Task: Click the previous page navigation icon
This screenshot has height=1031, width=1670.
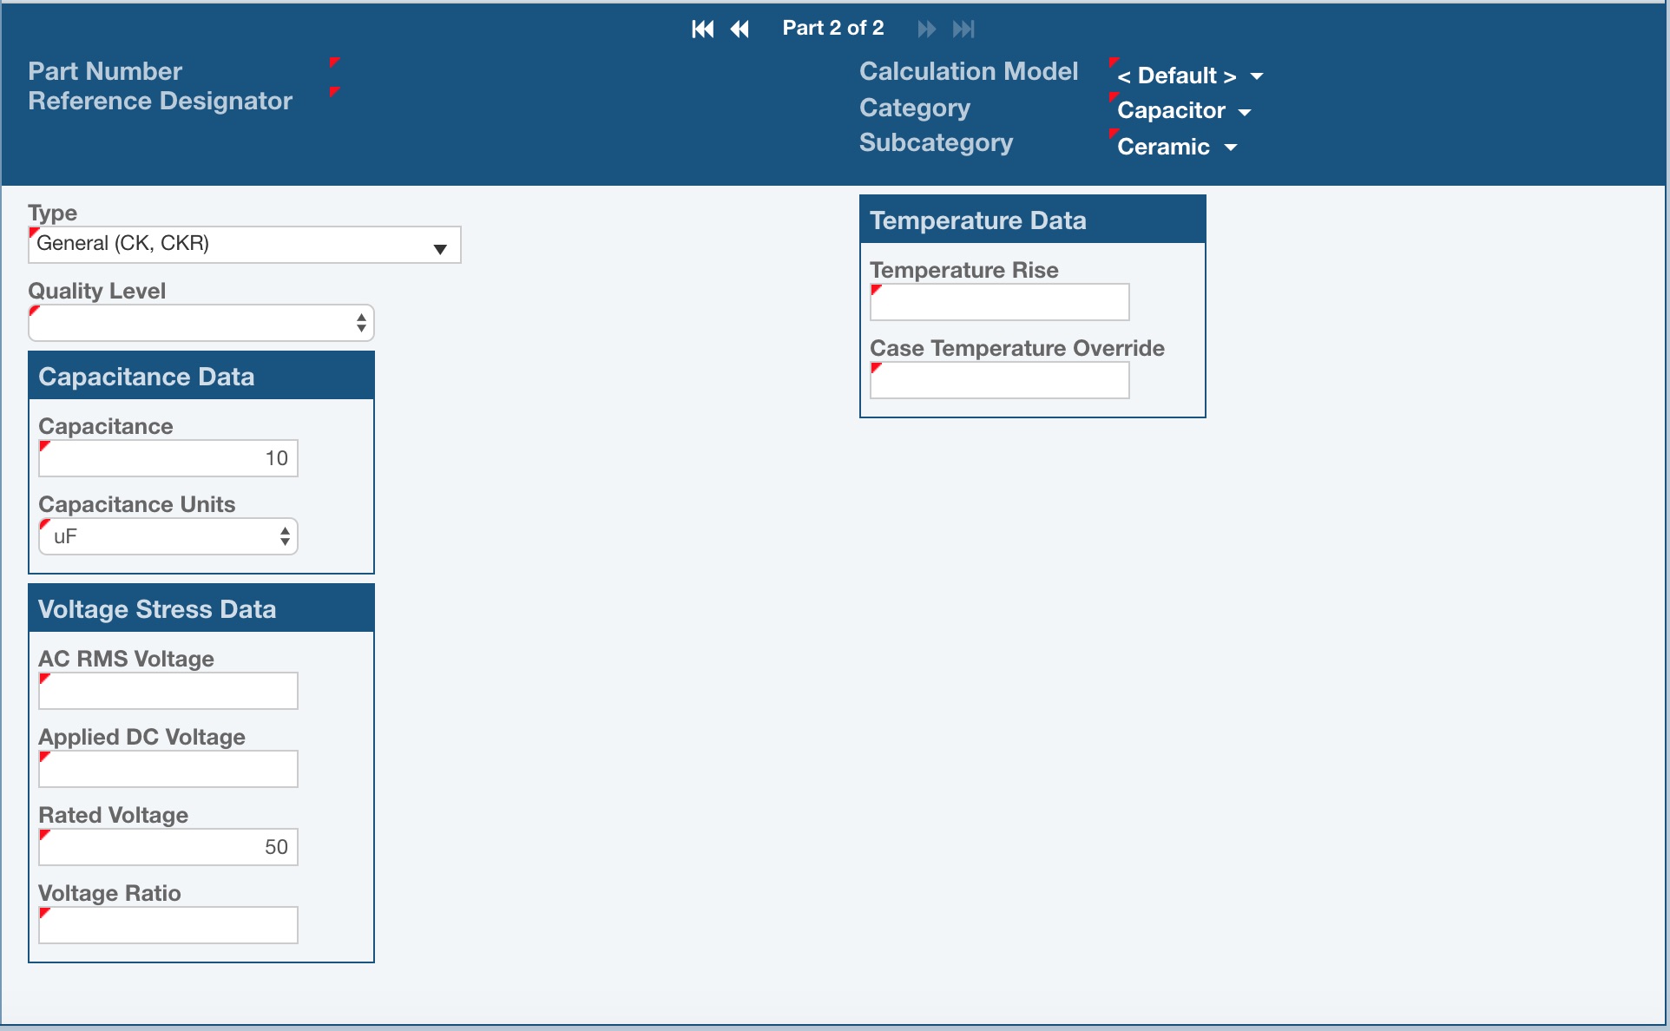Action: [740, 29]
